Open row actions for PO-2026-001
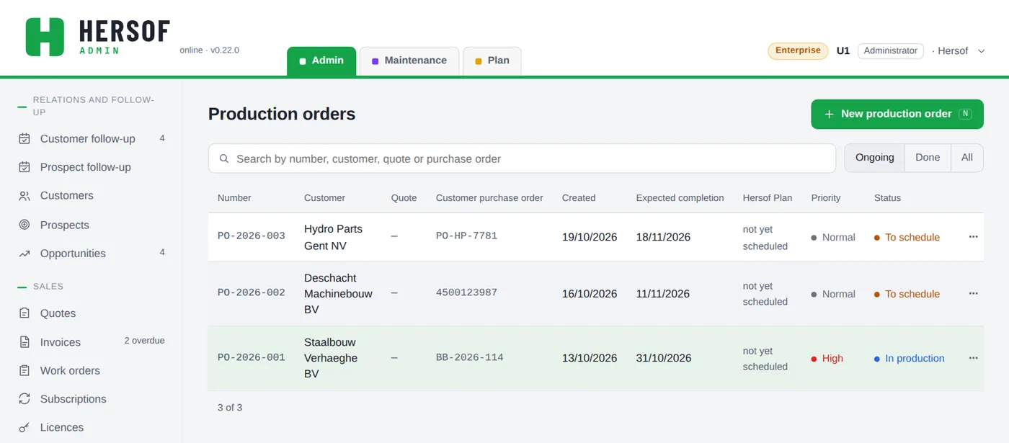This screenshot has height=443, width=1009. pos(973,358)
